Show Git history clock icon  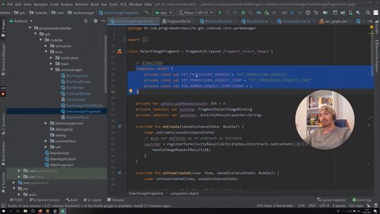[308, 12]
